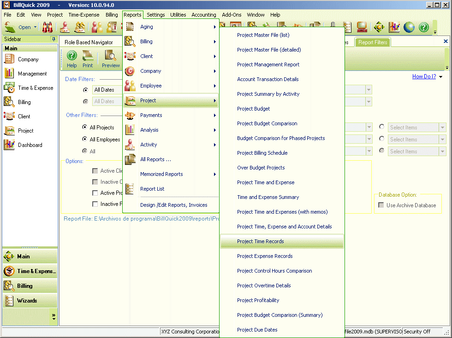
Task: Click the red binoculars search icon
Action: coord(48,27)
